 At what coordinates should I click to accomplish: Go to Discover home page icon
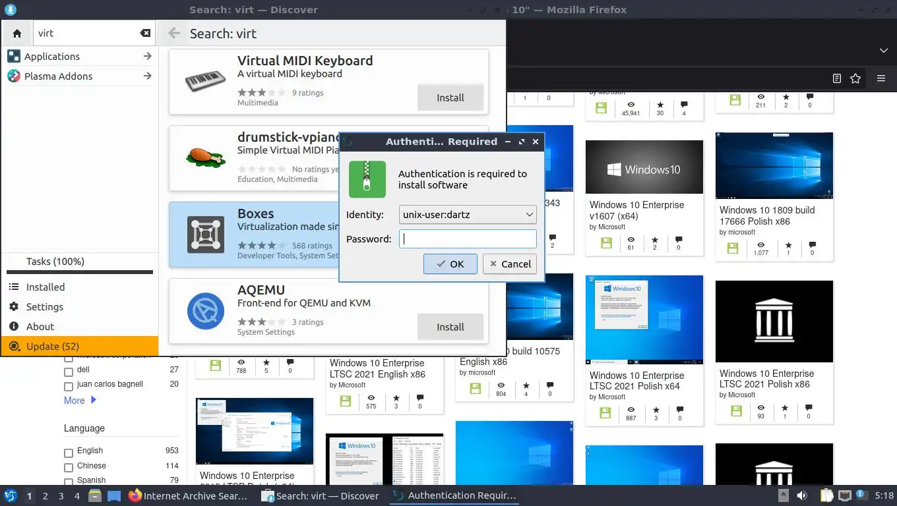point(17,33)
